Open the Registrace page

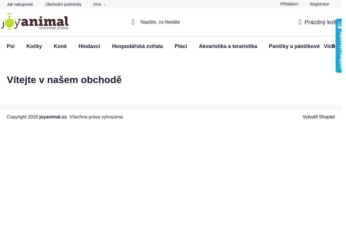click(319, 4)
